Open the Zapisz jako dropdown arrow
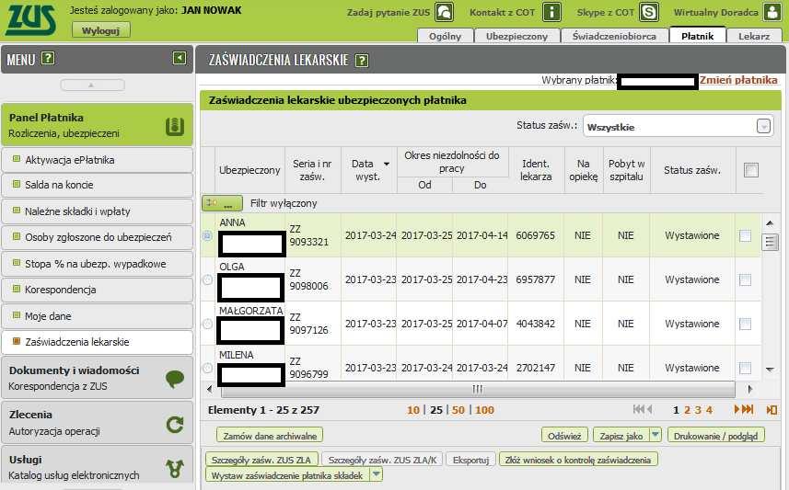Screen dimensions: 789x490 (x=656, y=435)
